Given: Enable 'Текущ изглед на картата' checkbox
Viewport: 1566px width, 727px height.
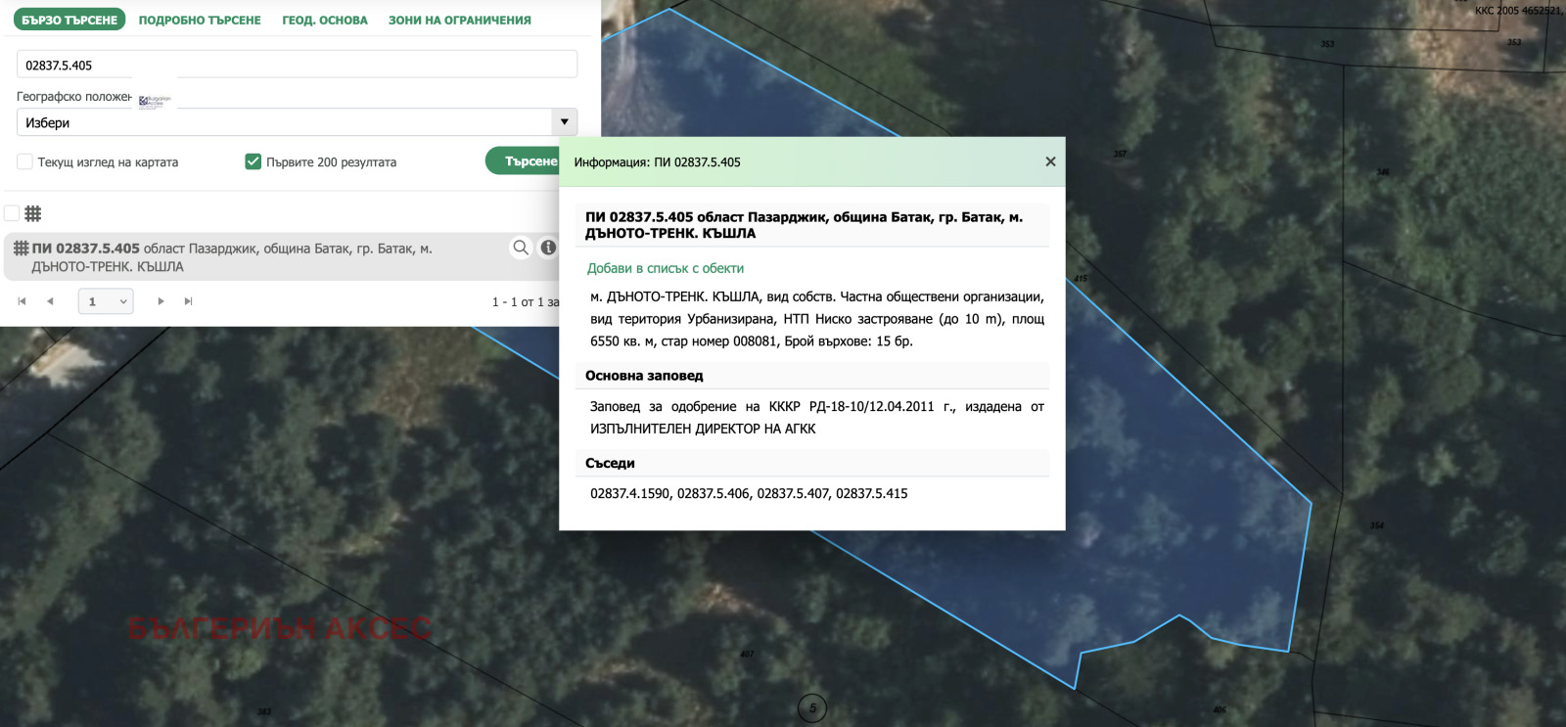Looking at the screenshot, I should [25, 161].
